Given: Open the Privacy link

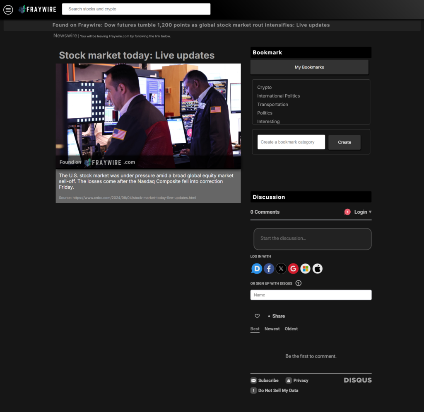Looking at the screenshot, I should tap(301, 380).
